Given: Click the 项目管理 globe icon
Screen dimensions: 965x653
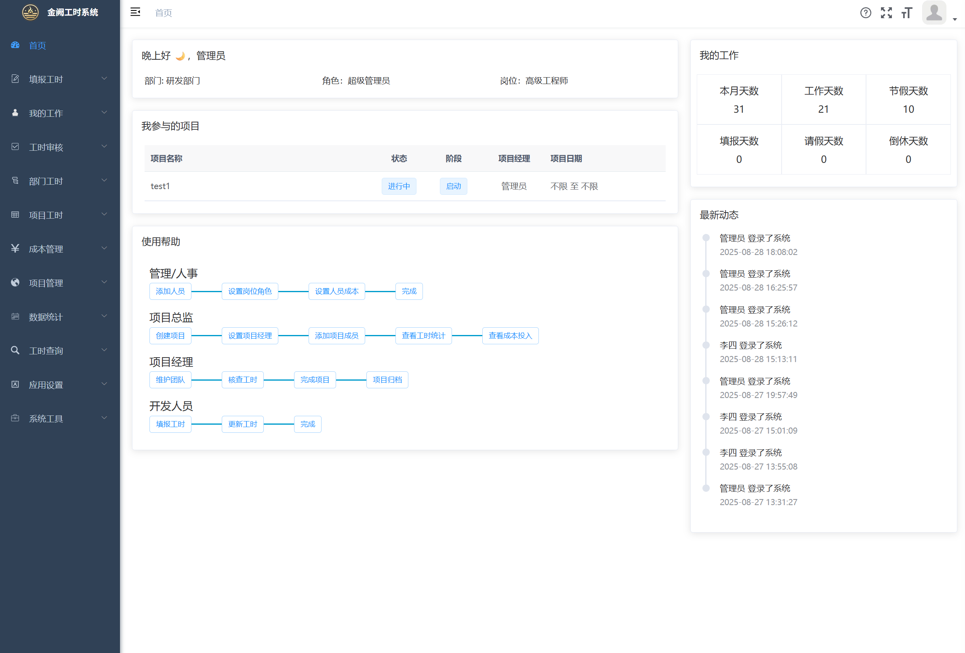Looking at the screenshot, I should point(15,282).
